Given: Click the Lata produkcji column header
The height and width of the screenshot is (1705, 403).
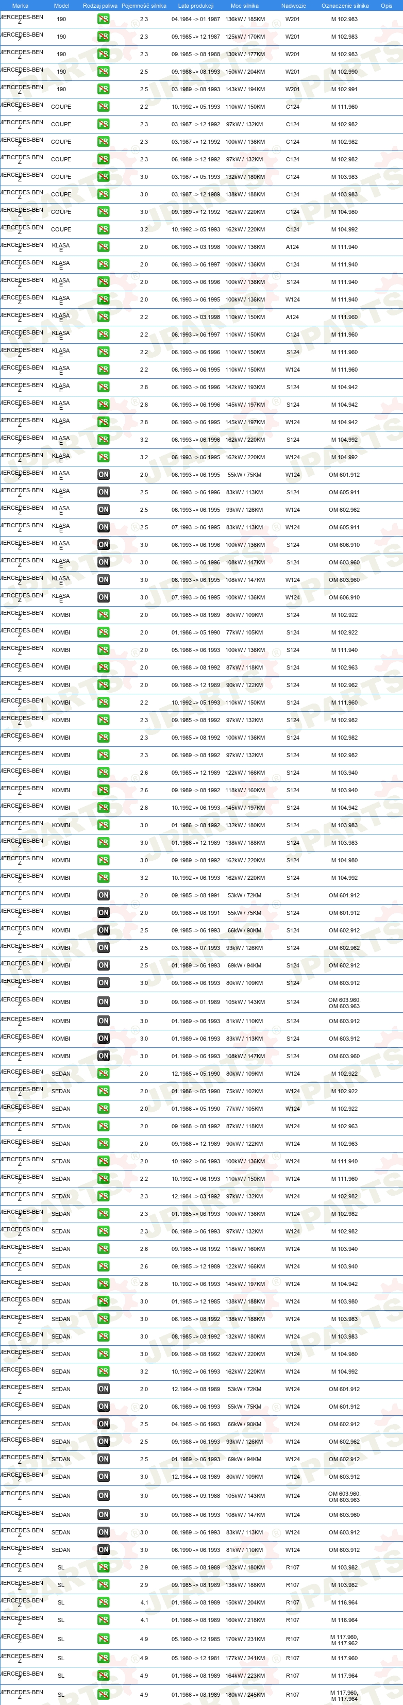Looking at the screenshot, I should 195,5.
